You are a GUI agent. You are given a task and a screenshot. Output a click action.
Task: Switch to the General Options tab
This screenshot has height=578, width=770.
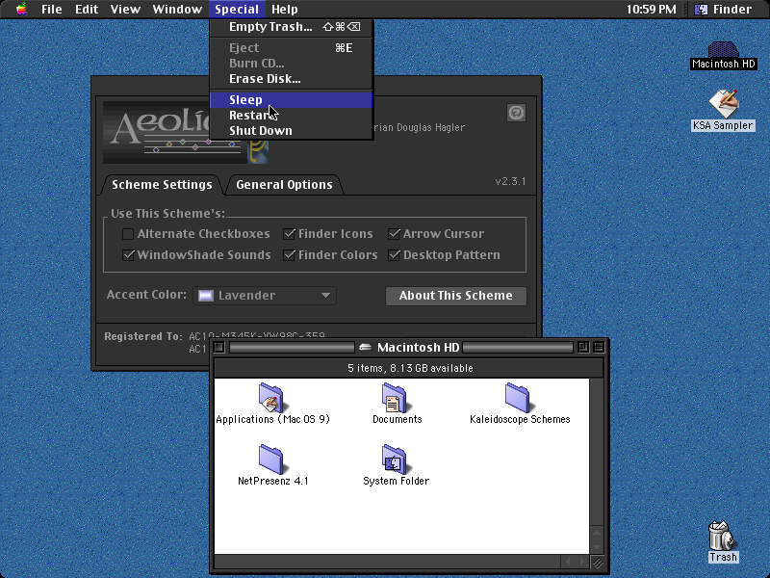284,185
